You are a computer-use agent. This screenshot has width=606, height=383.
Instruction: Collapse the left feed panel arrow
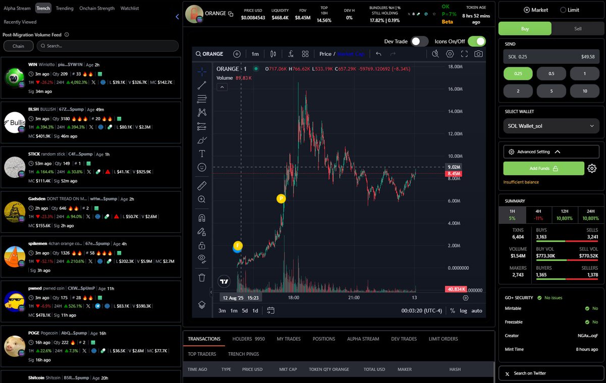[x=177, y=17]
